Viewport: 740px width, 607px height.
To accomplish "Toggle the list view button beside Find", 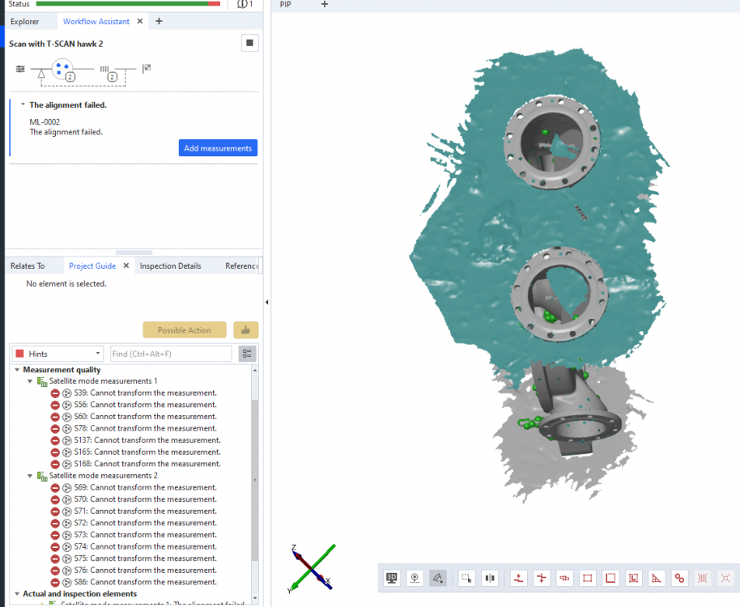I will 247,354.
